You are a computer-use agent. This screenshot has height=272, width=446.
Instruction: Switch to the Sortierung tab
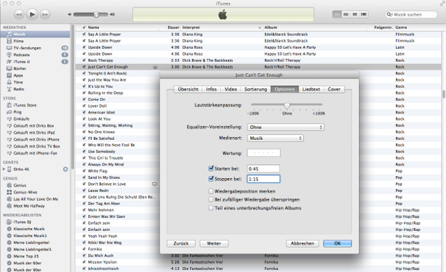pyautogui.click(x=256, y=89)
